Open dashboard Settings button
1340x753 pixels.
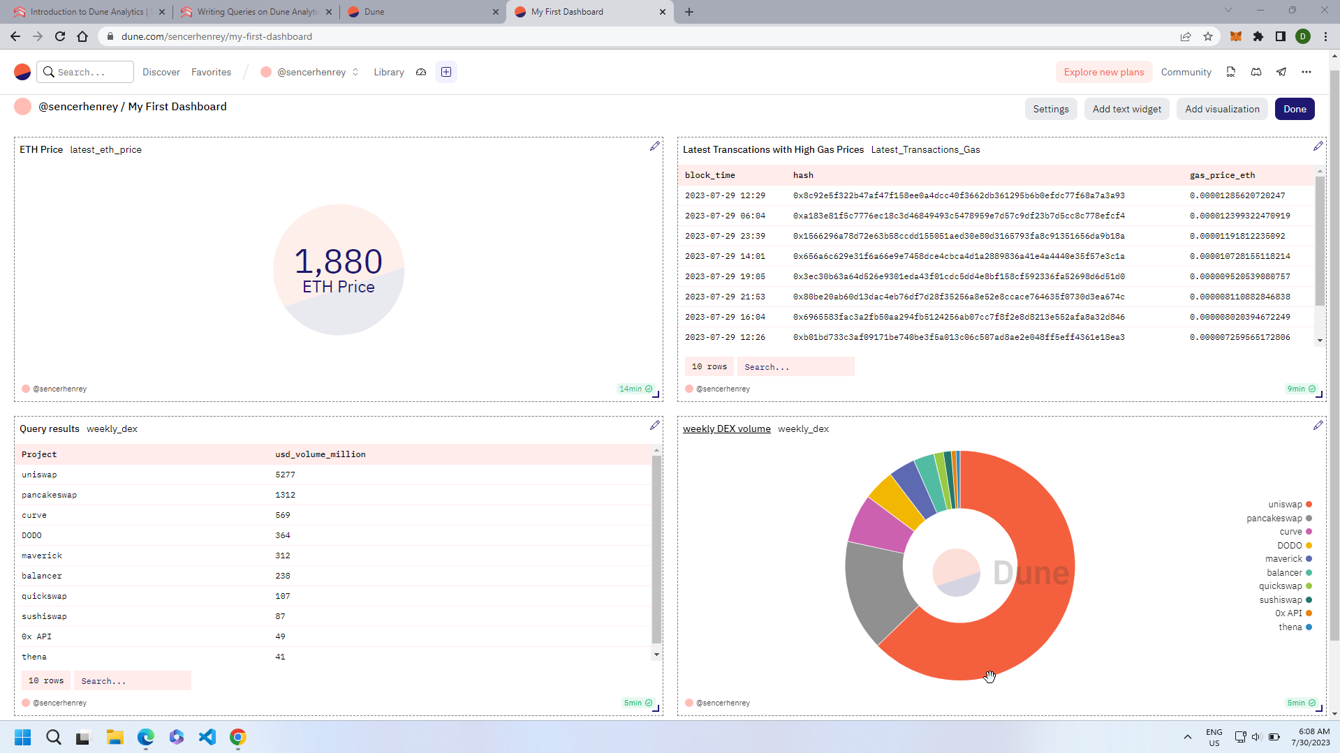point(1050,109)
